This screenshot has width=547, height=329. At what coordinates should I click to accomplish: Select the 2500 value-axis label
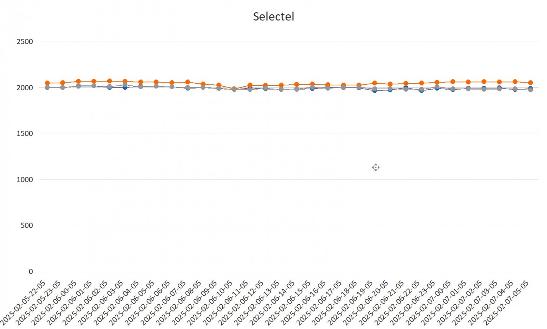tap(25, 42)
